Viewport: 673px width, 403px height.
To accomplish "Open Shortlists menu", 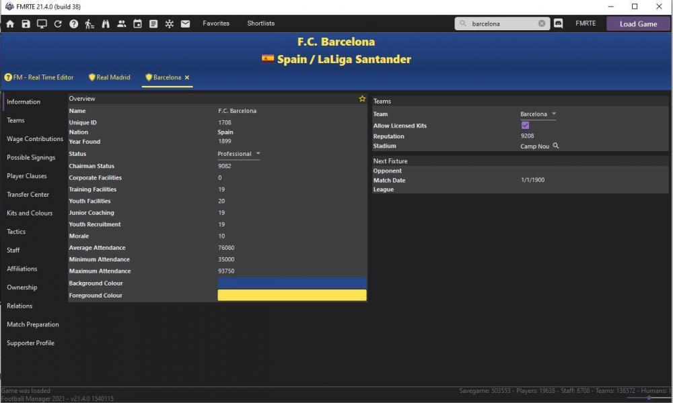I will (261, 24).
